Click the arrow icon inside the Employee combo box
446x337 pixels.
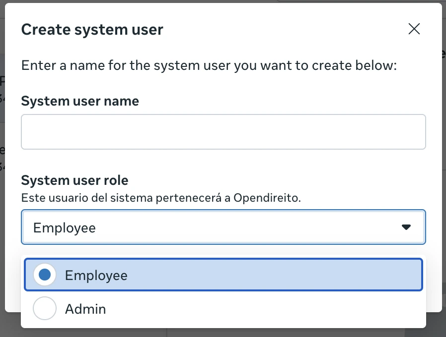(406, 227)
